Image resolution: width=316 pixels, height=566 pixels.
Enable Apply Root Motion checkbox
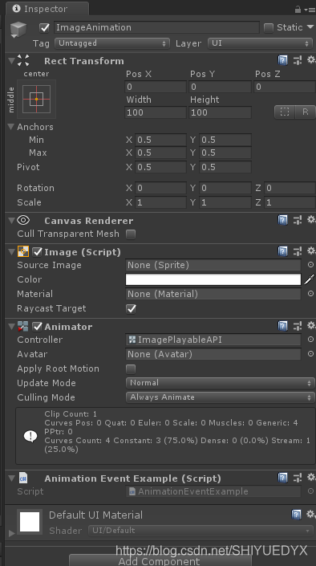point(131,369)
